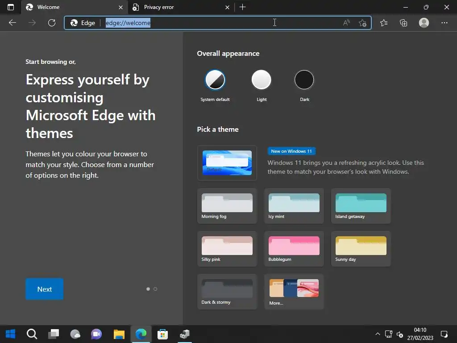Pick the Silky pink theme
The width and height of the screenshot is (457, 343).
pos(227,249)
